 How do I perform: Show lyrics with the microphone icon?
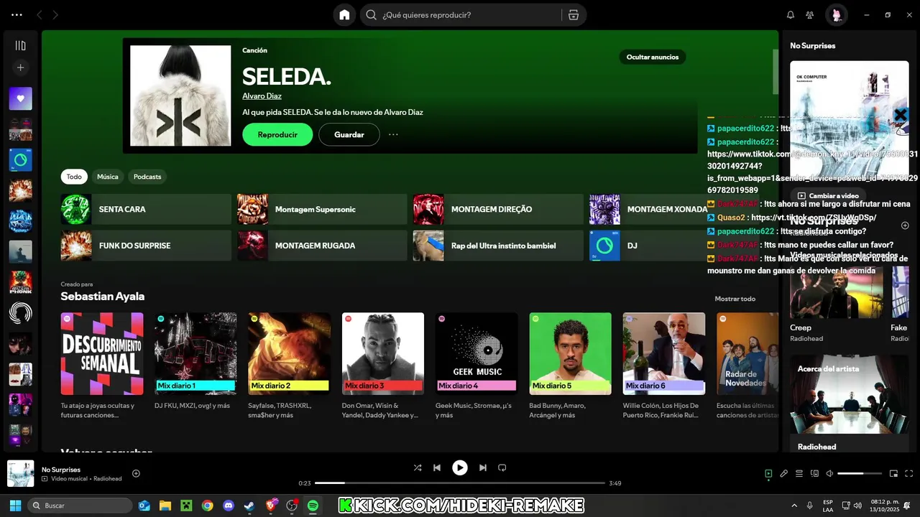[784, 473]
